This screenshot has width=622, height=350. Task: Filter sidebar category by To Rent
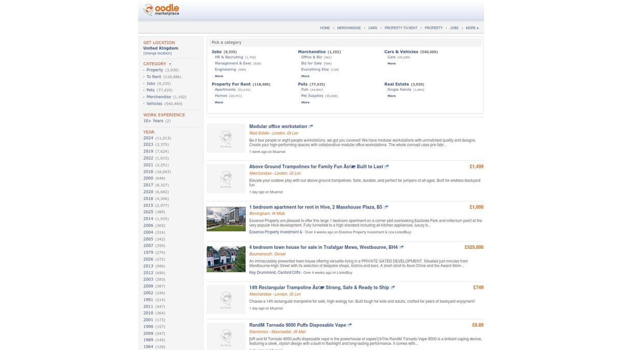[154, 77]
